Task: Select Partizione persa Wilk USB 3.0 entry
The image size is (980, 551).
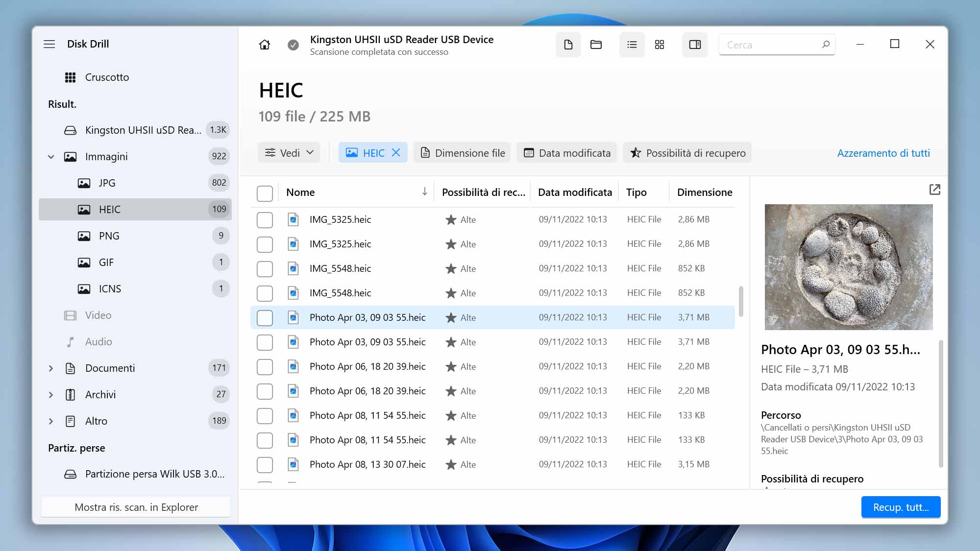Action: (135, 474)
